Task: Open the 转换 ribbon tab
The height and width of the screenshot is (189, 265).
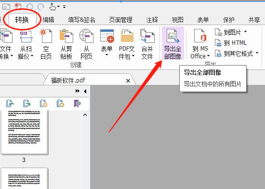Action: click(22, 20)
